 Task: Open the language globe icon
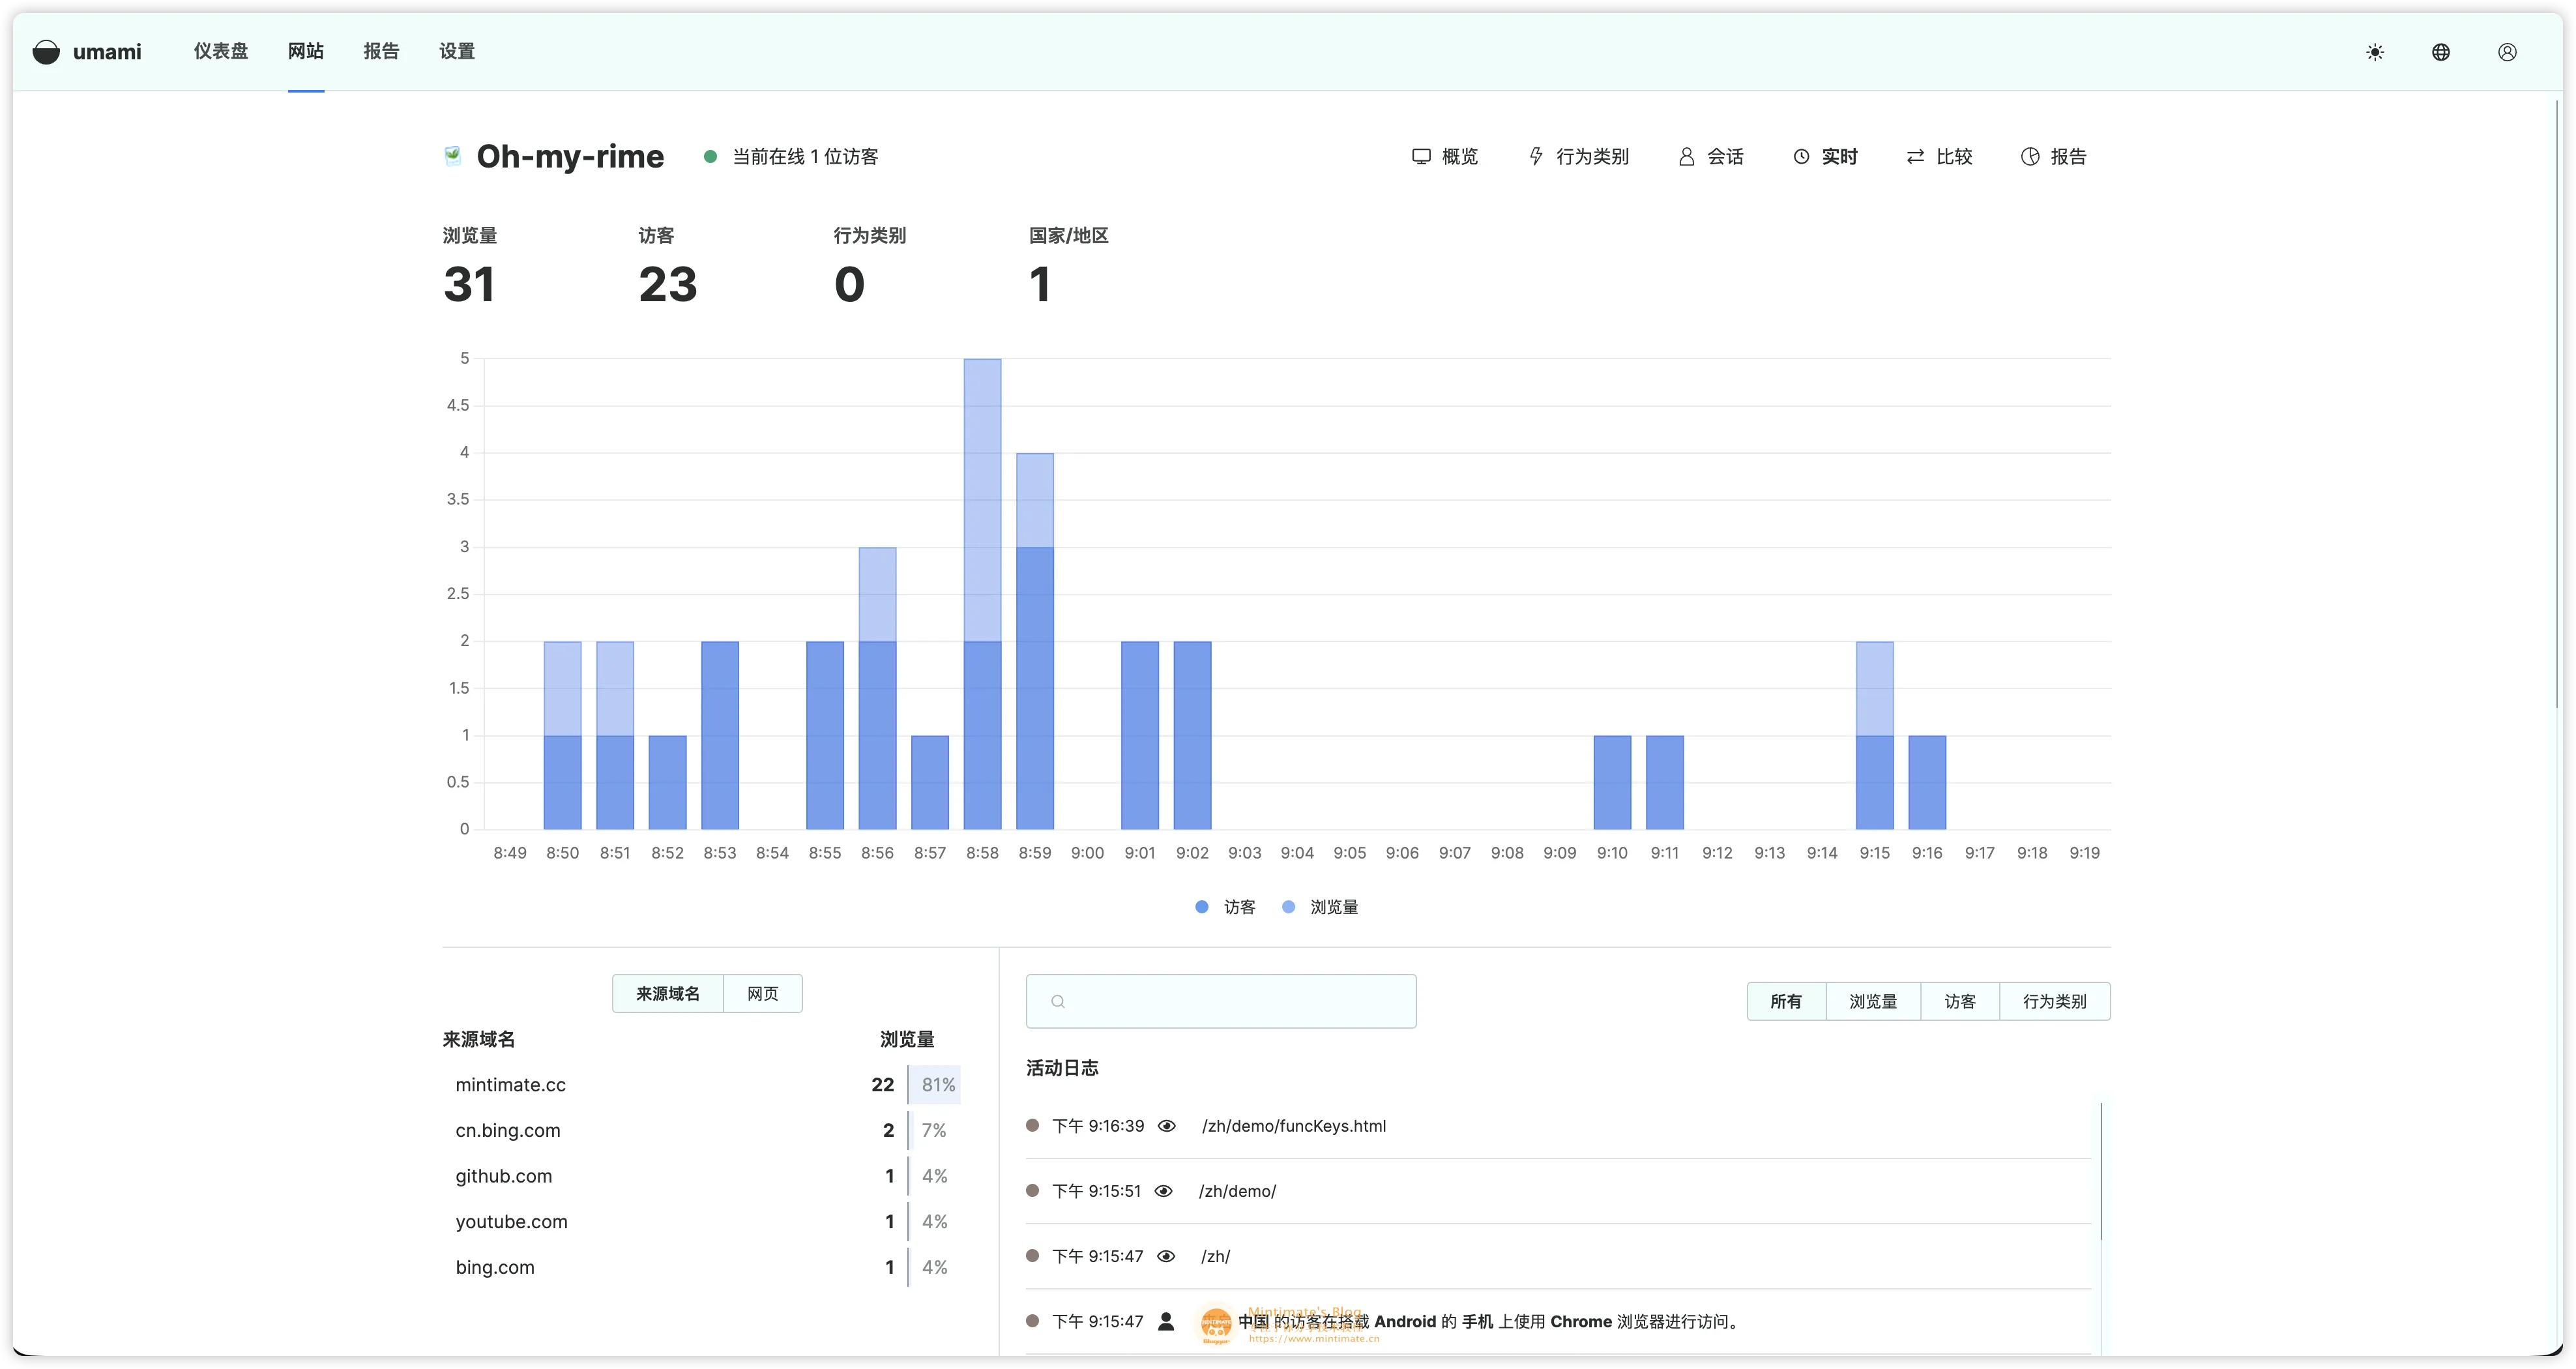pos(2441,52)
